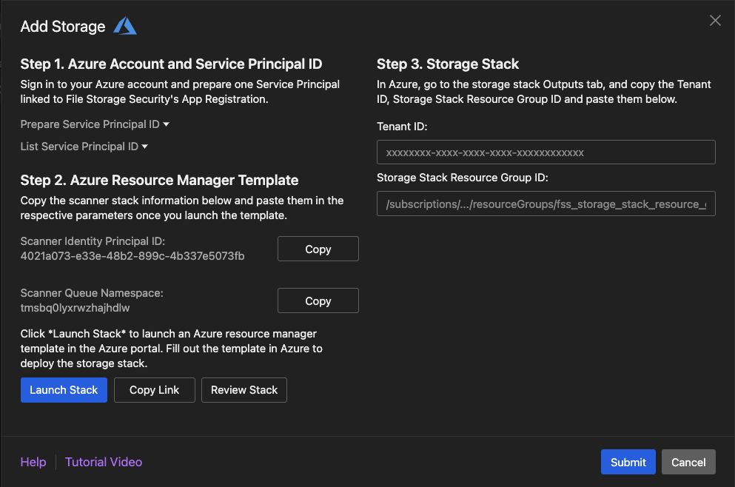Click the Step 3 Storage Stack heading

tap(448, 64)
